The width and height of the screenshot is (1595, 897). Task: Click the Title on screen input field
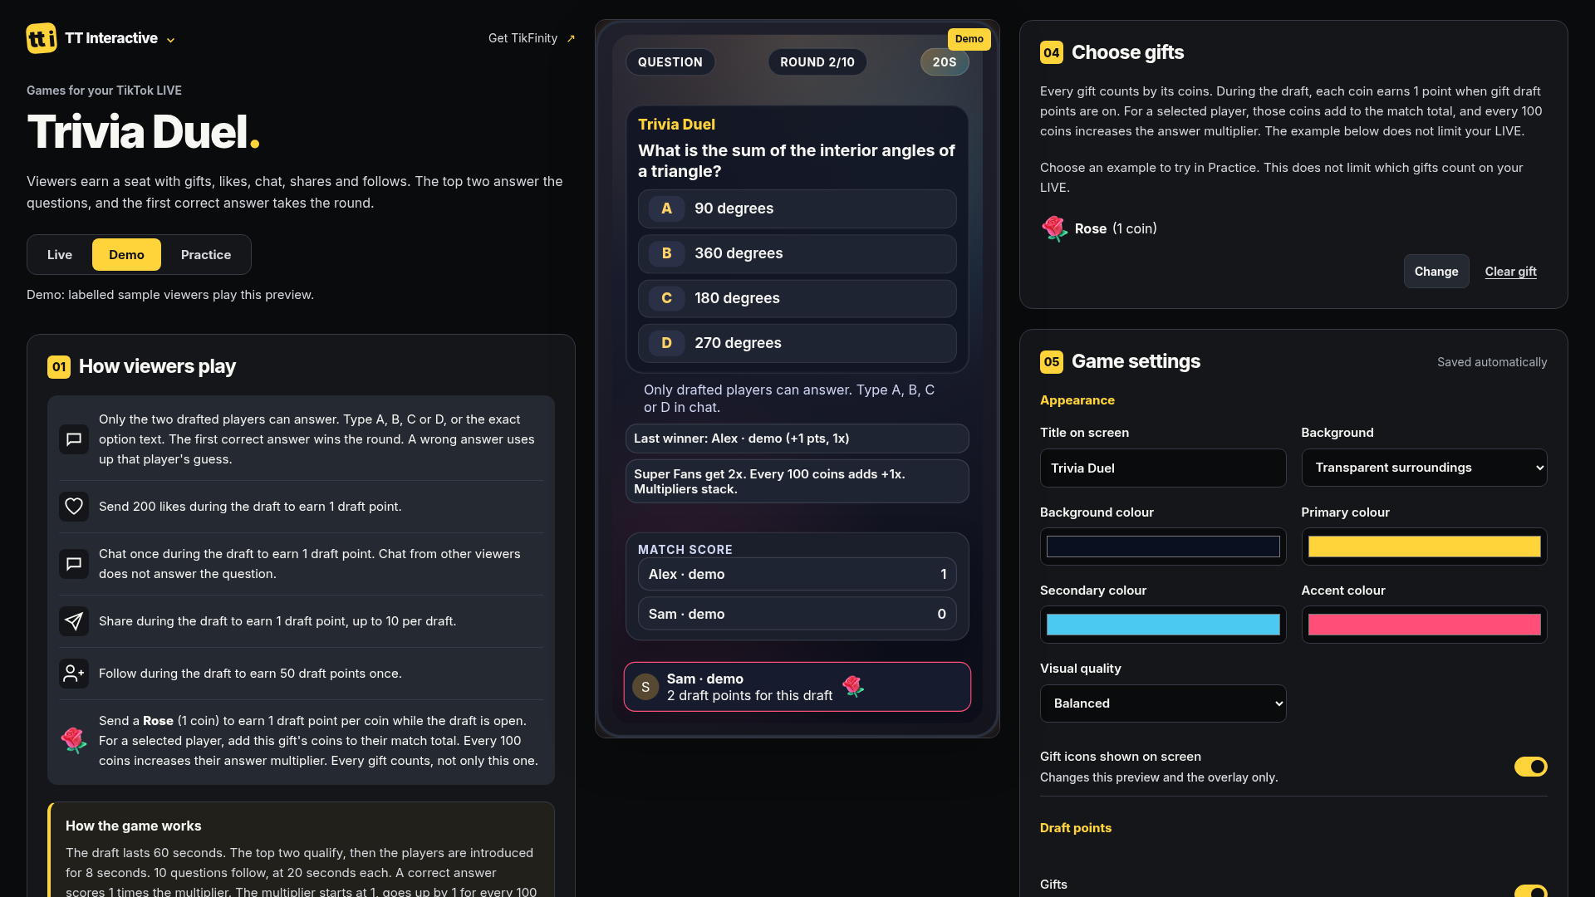tap(1163, 468)
